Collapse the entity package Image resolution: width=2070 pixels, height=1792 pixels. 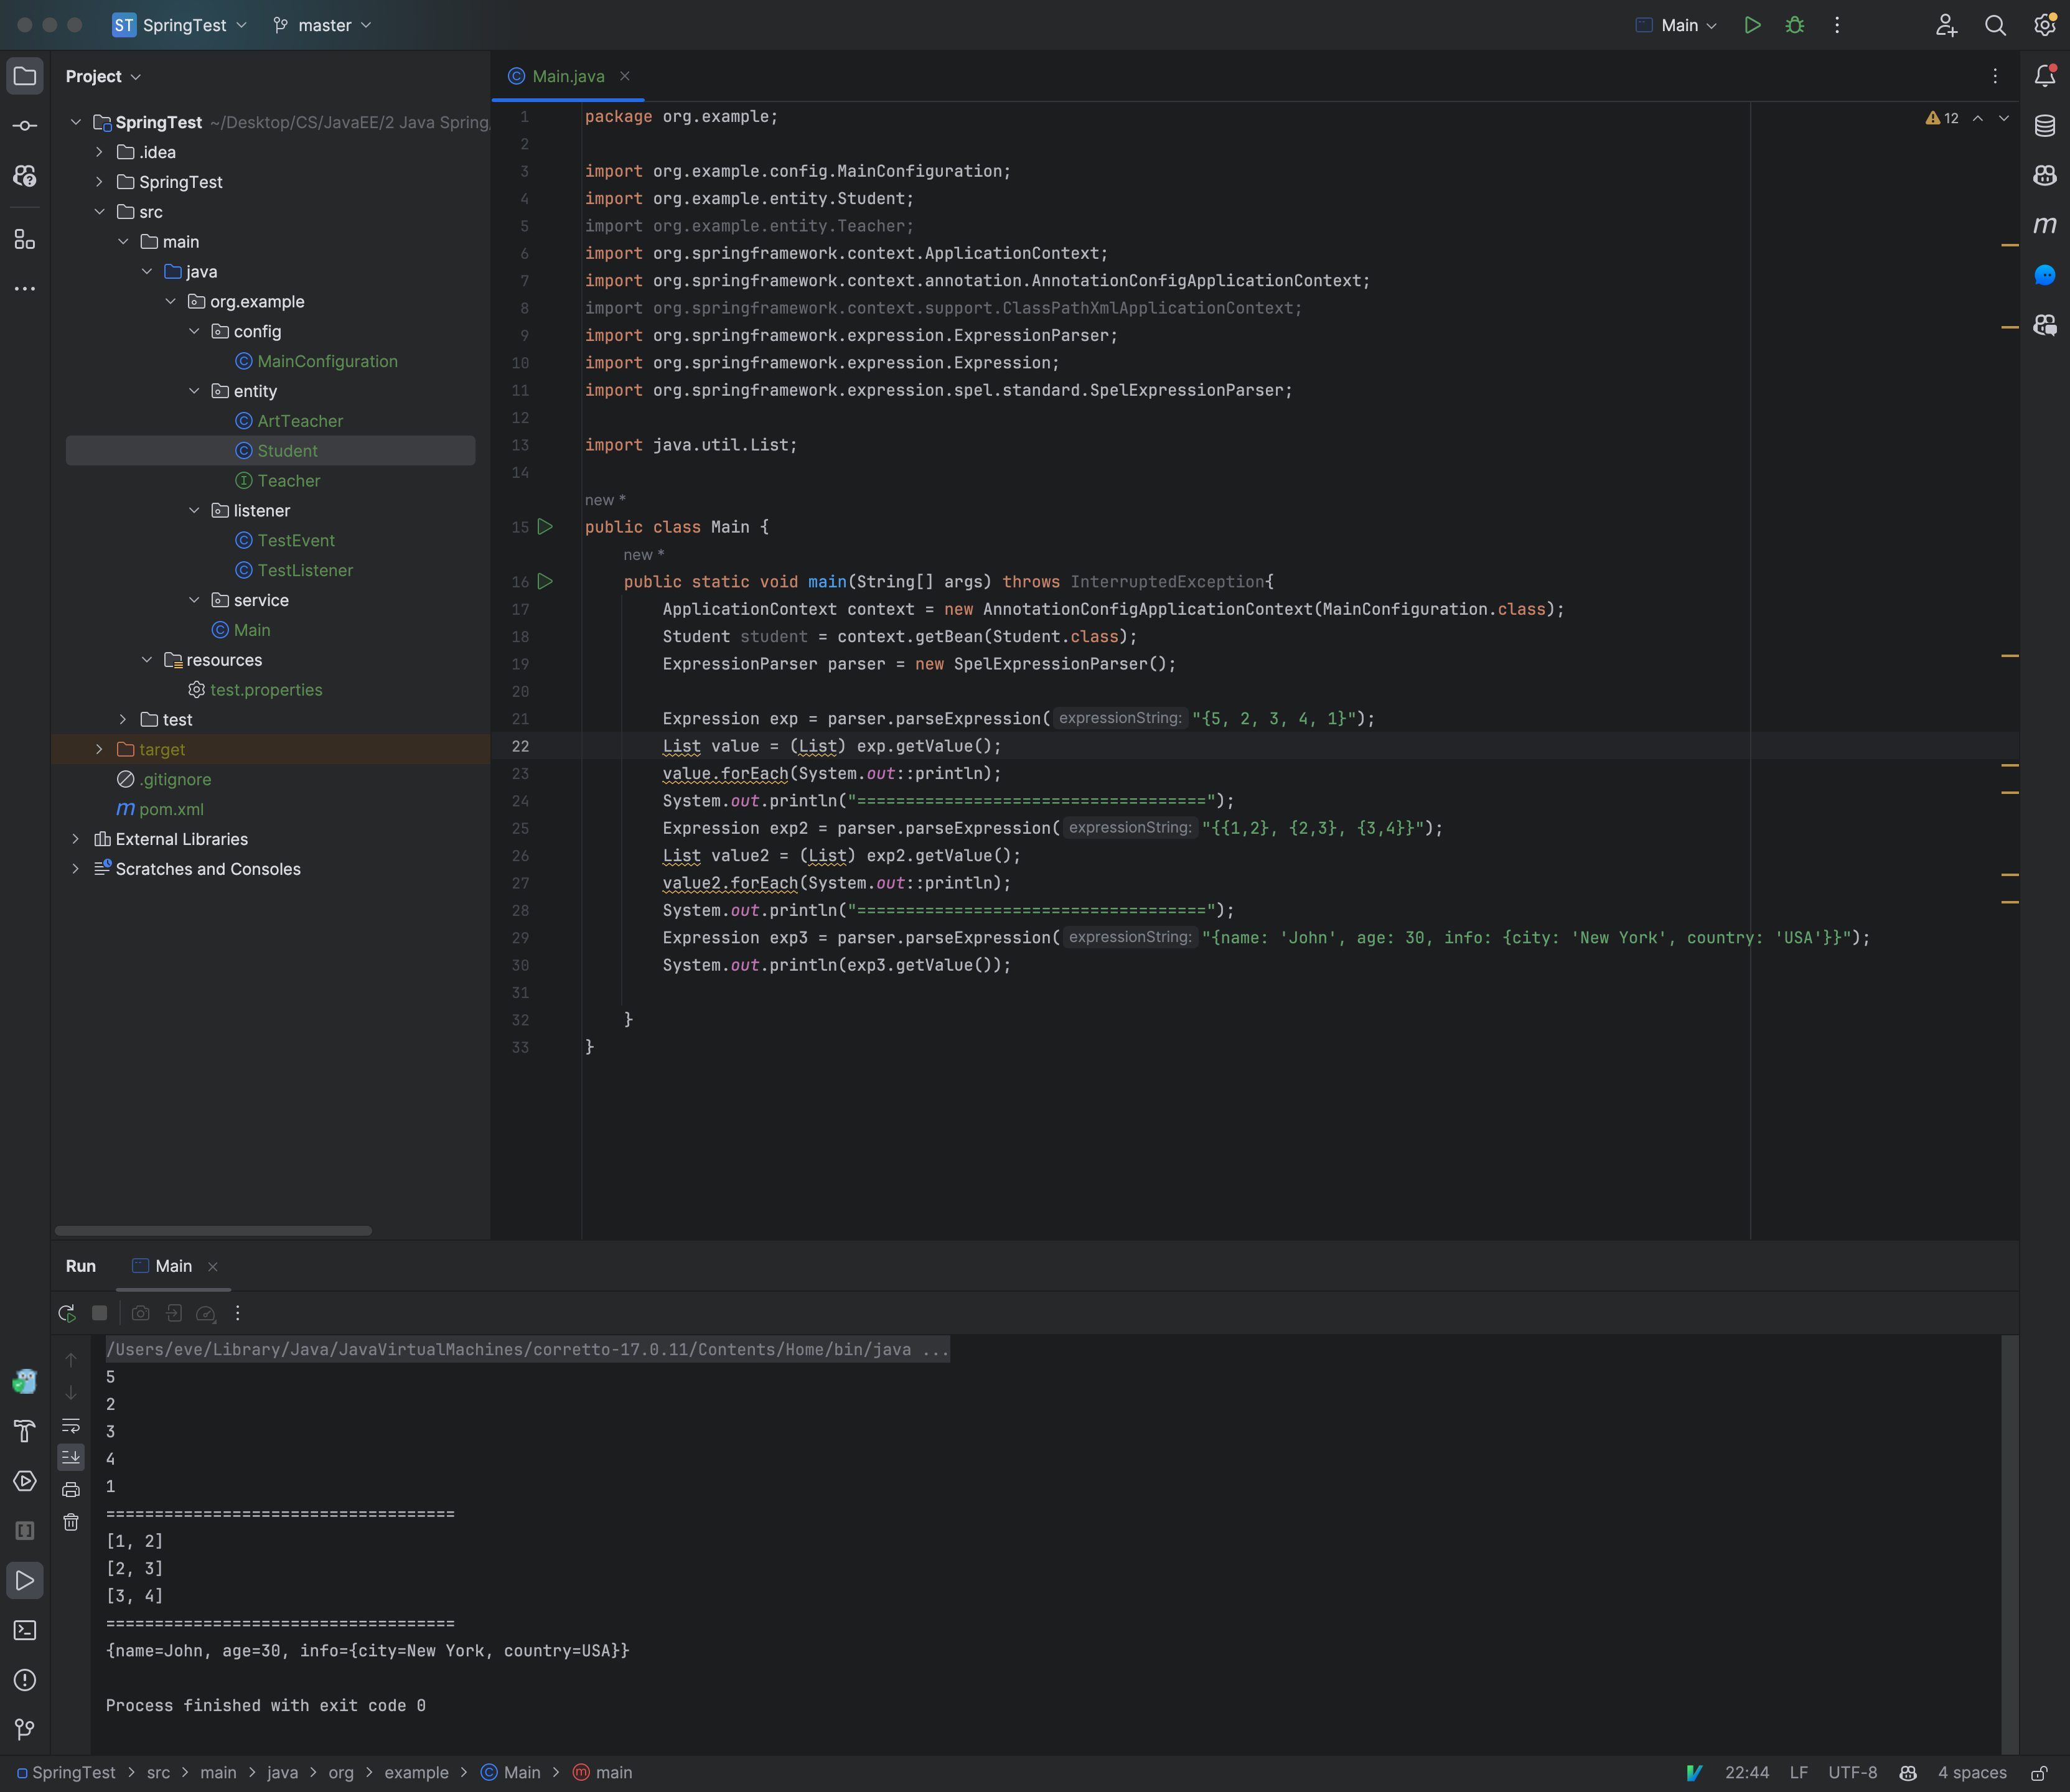tap(194, 391)
